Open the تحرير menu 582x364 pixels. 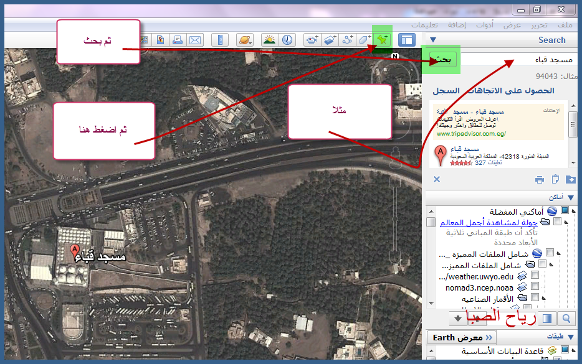[x=539, y=25]
